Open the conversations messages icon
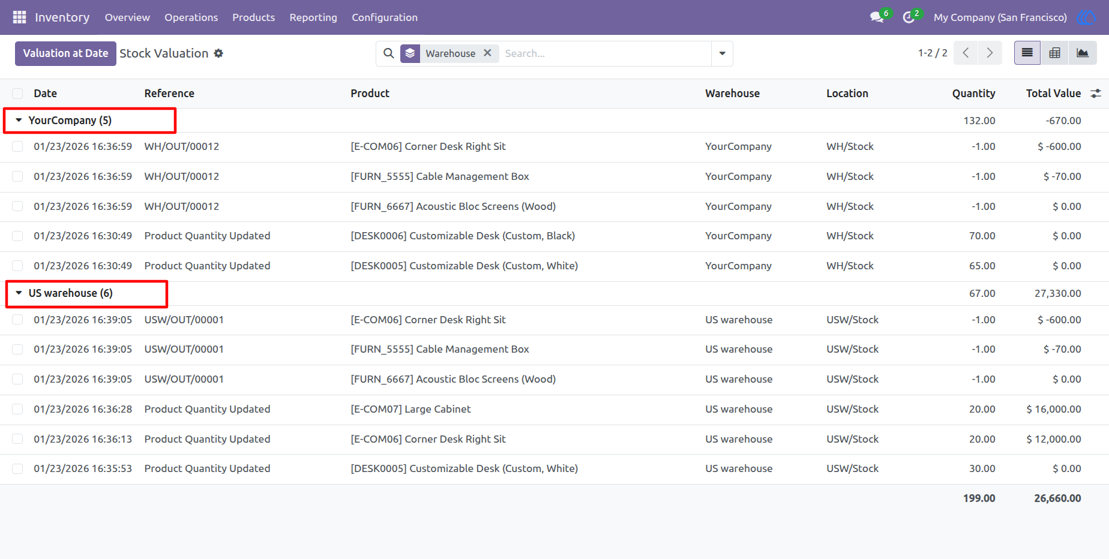 [x=877, y=17]
